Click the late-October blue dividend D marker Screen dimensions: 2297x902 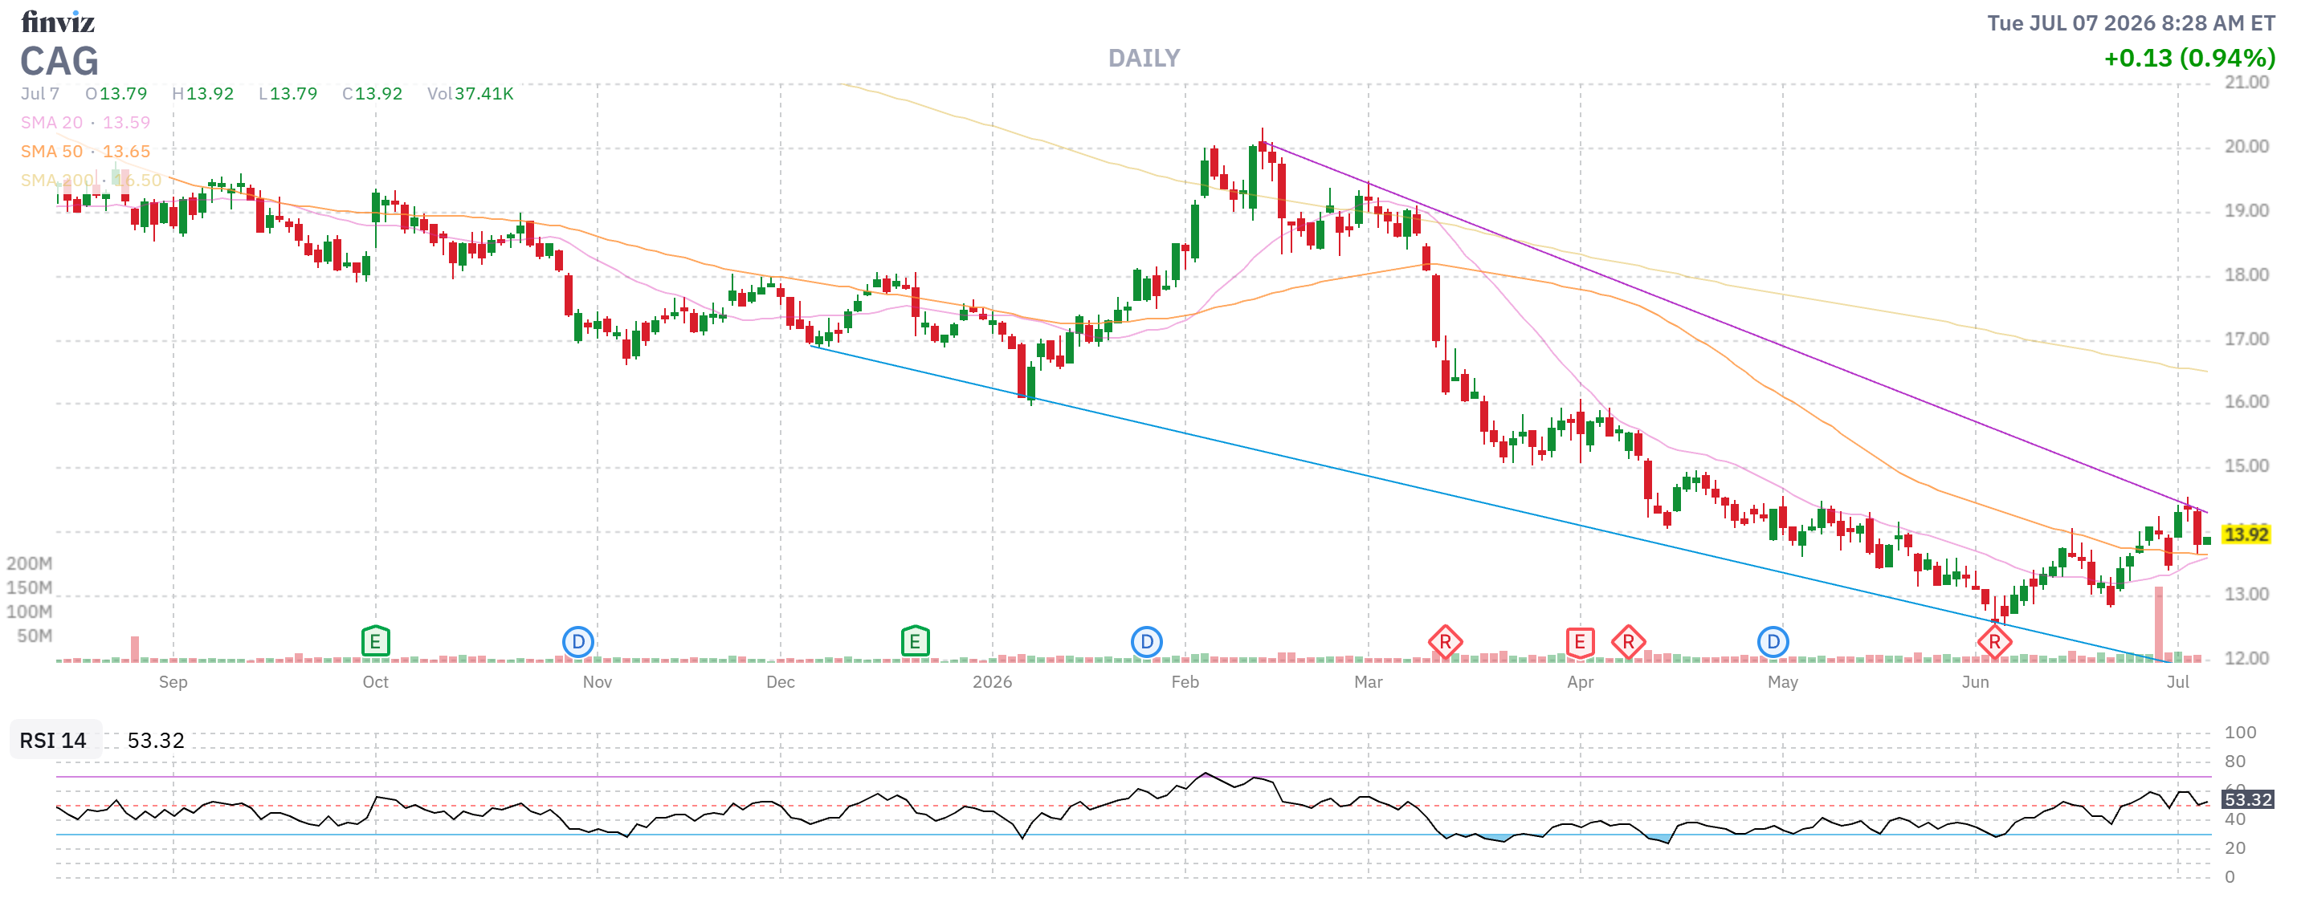tap(577, 642)
